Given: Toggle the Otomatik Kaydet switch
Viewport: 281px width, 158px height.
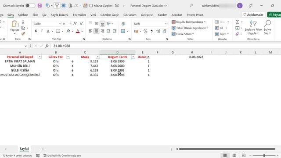Looking at the screenshot, I should pyautogui.click(x=30, y=6).
